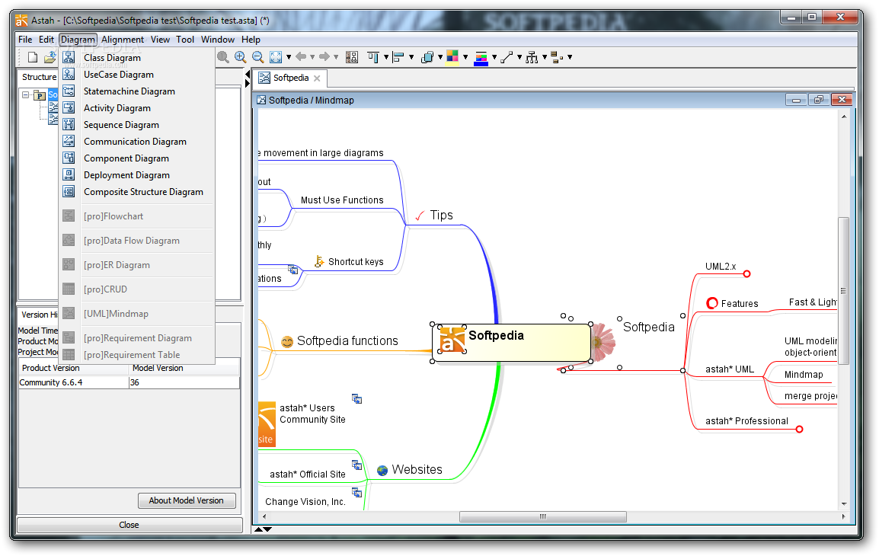
Task: Select the Must Use Functions topic
Action: 342,200
